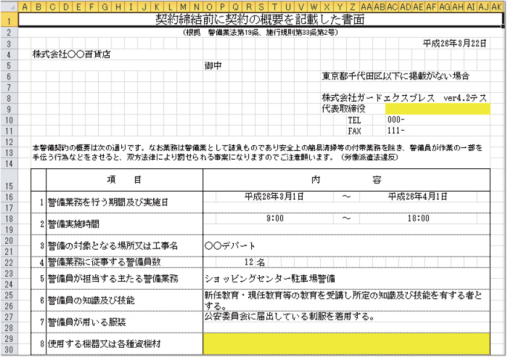The image size is (507, 357).
Task: Click the column Z header
Action: pyautogui.click(x=353, y=7)
